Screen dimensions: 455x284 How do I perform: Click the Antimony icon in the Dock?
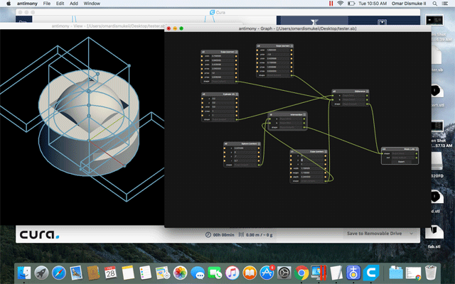pyautogui.click(x=353, y=273)
